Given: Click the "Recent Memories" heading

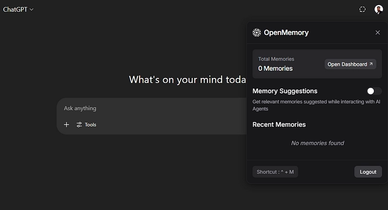Looking at the screenshot, I should 279,124.
